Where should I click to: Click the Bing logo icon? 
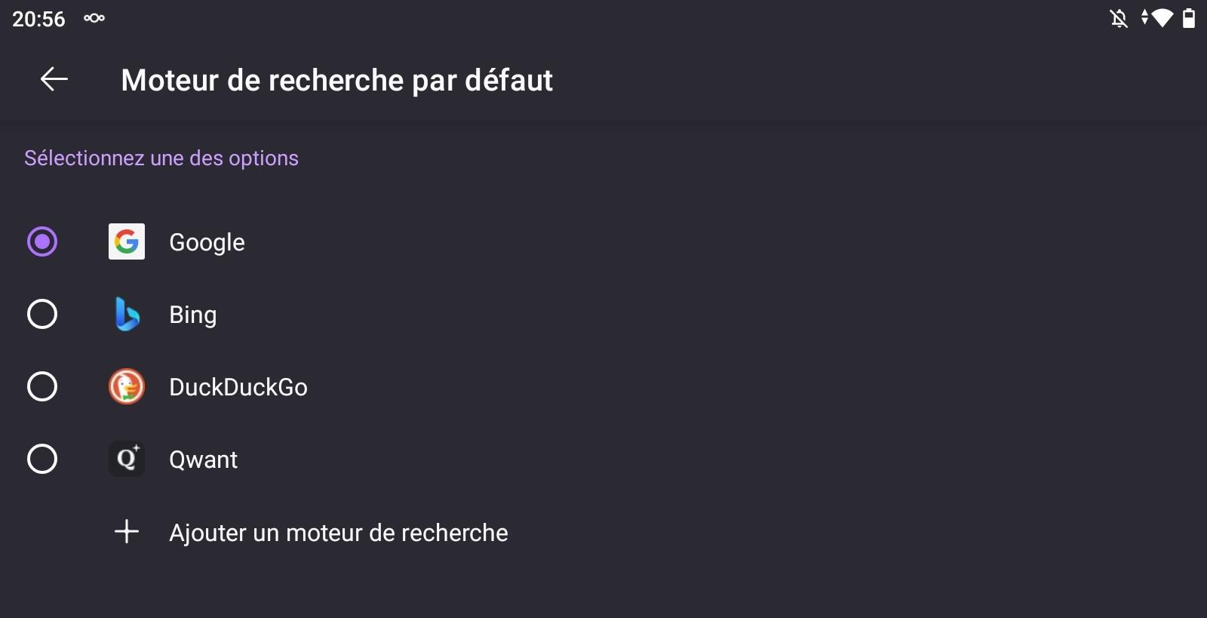(x=127, y=314)
